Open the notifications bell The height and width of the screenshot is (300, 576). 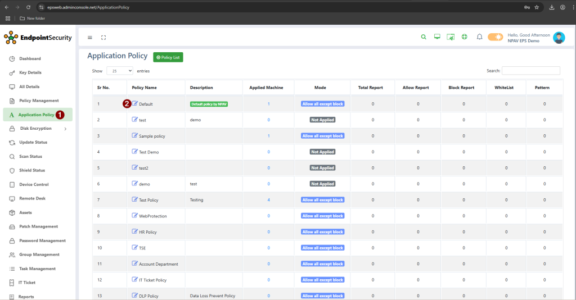point(479,37)
